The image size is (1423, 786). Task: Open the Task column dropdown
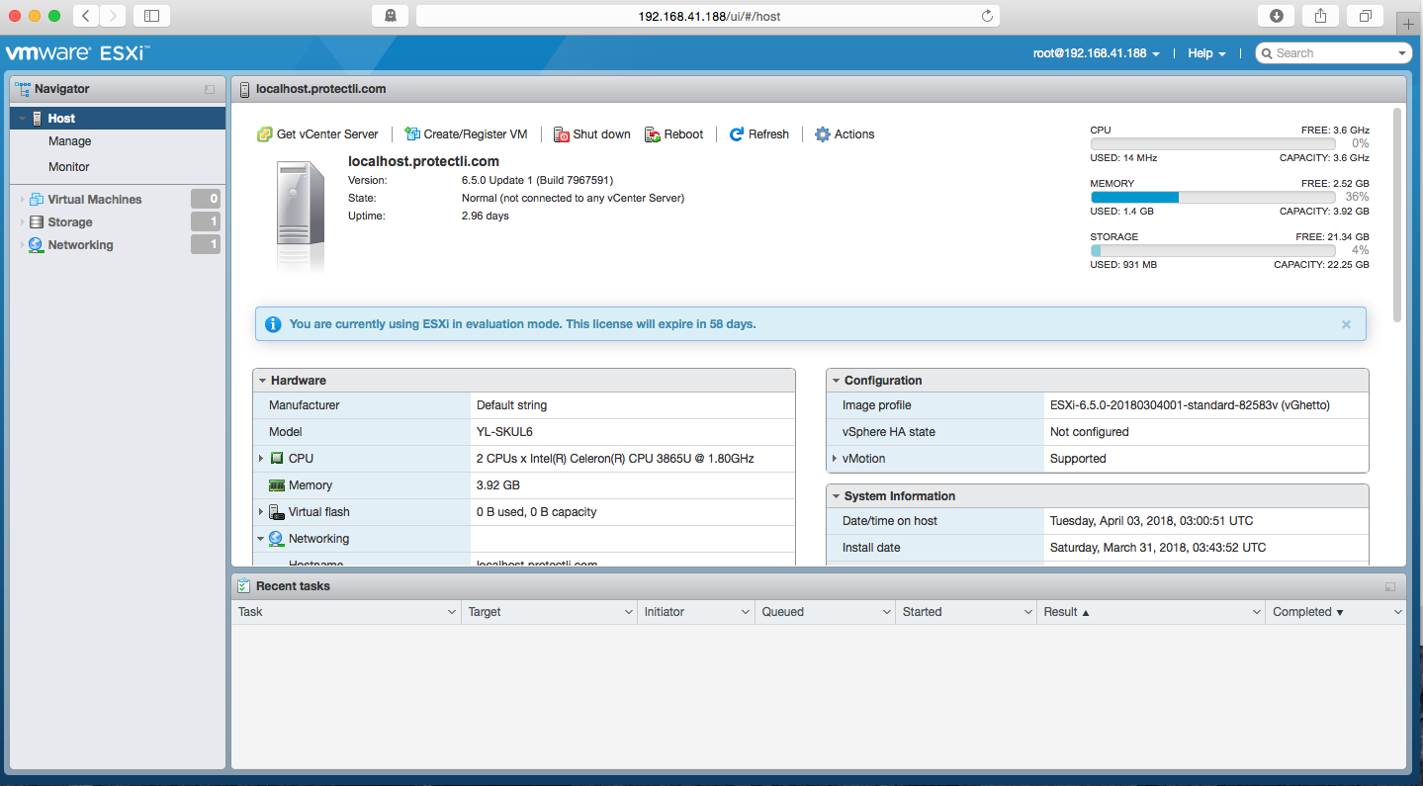coord(452,612)
